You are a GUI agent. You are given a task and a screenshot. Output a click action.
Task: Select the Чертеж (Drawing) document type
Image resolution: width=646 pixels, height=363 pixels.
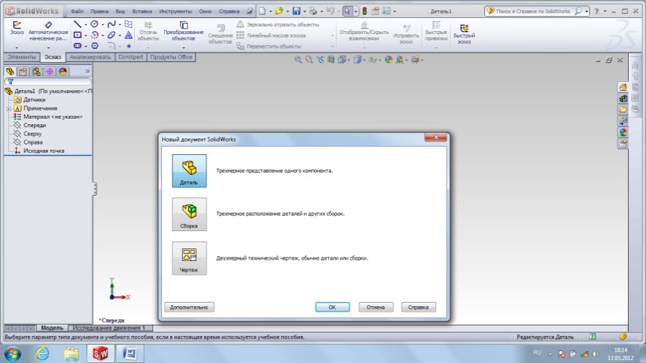[x=189, y=258]
